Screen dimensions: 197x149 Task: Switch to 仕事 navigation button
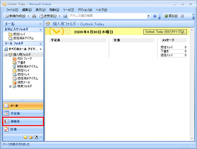tap(23, 129)
